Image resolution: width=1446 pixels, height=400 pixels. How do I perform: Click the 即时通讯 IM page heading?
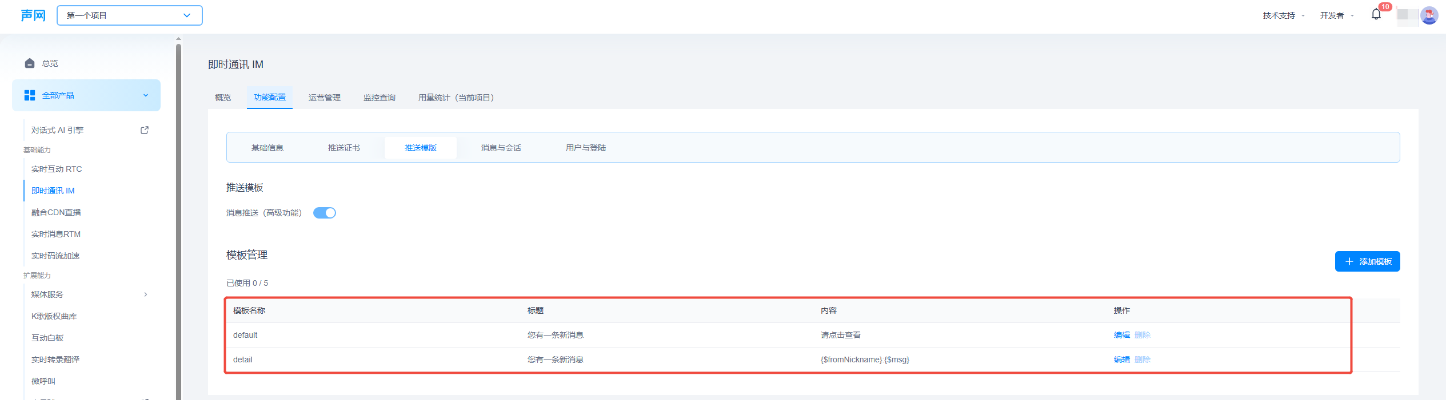click(x=235, y=64)
